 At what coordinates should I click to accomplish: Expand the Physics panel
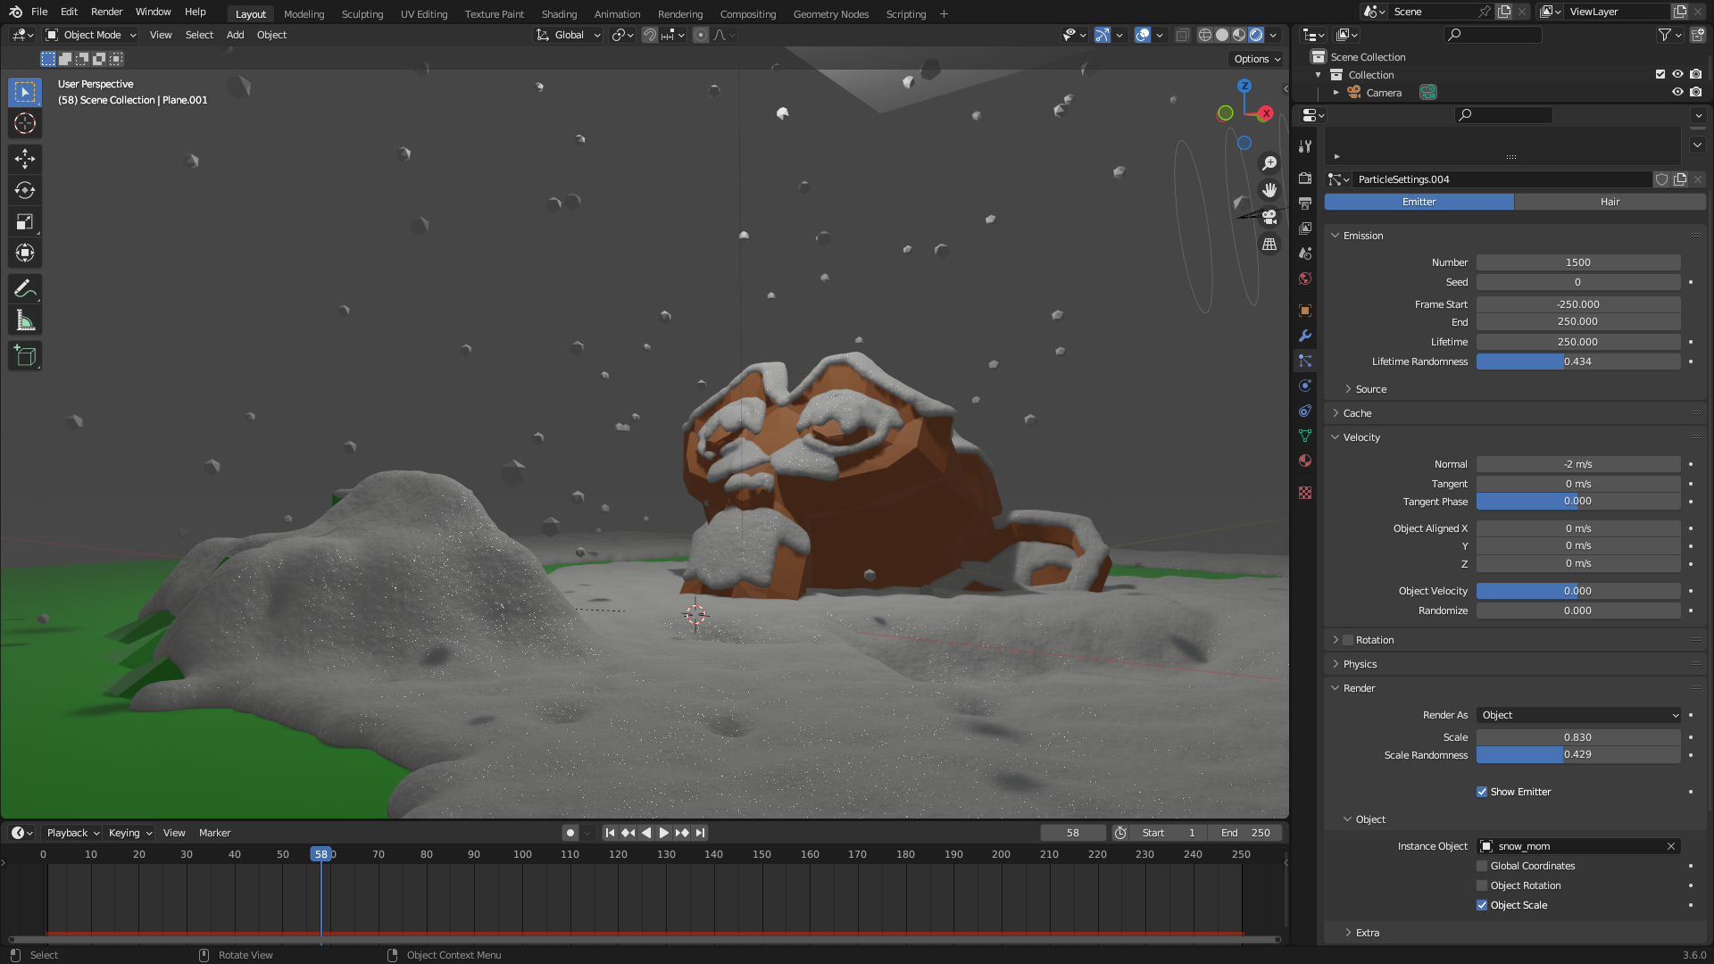click(x=1360, y=664)
